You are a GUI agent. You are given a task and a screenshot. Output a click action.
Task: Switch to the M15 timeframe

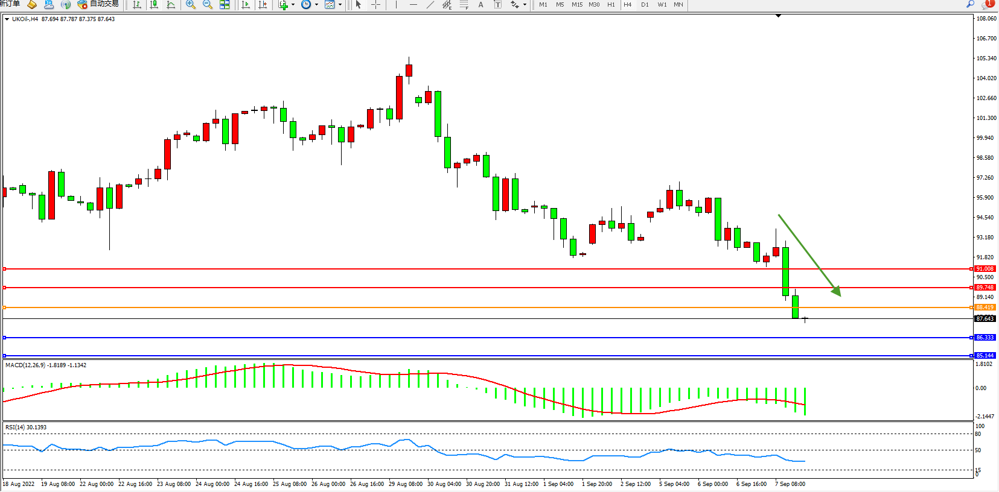point(577,5)
